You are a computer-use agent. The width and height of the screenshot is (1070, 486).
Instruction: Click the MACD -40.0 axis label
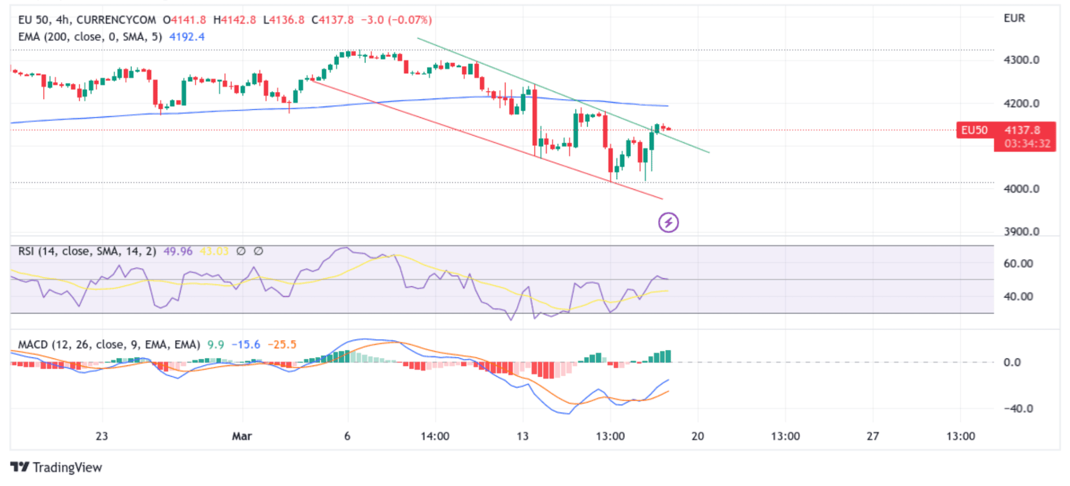(1018, 408)
